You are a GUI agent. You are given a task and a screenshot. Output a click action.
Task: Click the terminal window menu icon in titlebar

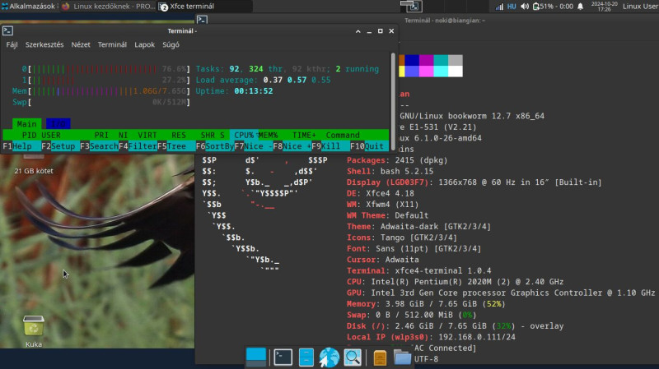pyautogui.click(x=7, y=30)
